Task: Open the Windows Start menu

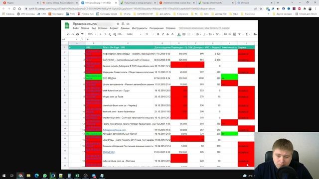Action: [4, 176]
